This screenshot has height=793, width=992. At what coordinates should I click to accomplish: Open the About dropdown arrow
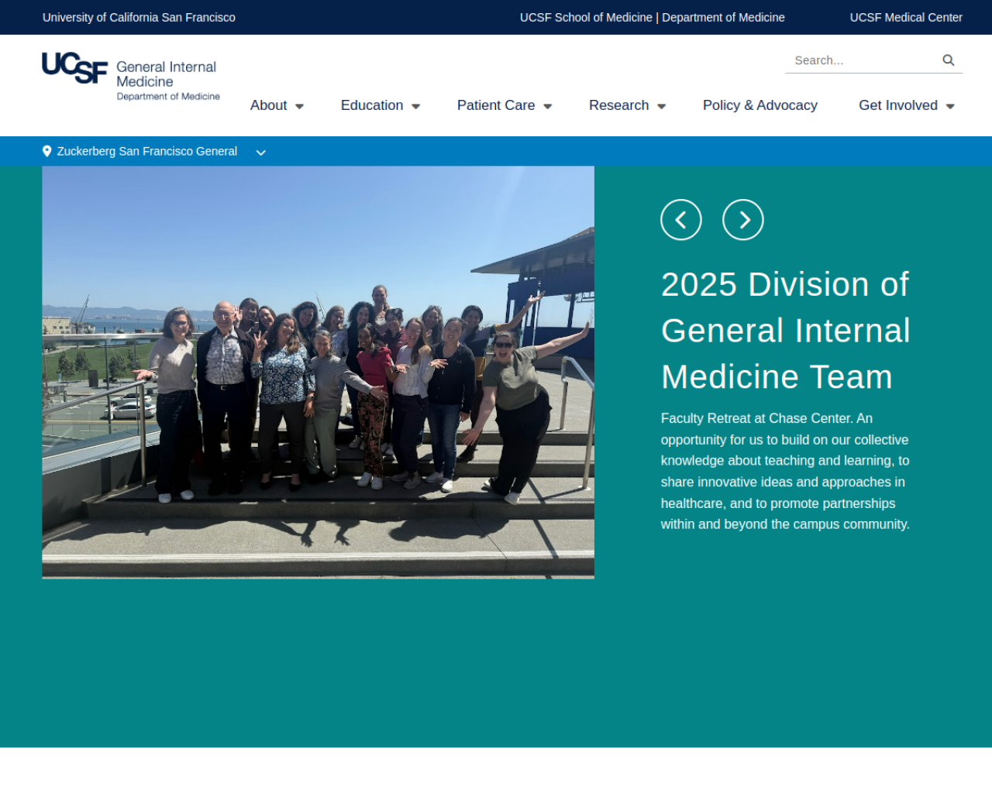[299, 107]
